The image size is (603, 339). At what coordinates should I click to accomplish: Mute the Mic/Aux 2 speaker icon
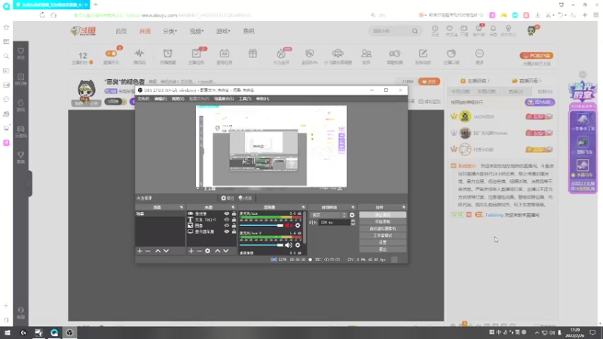289,246
